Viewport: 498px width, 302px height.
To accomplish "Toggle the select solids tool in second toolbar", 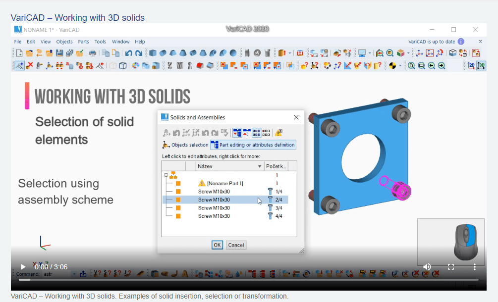I will [x=19, y=66].
